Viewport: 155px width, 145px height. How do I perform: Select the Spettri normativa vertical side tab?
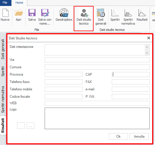(3, 99)
